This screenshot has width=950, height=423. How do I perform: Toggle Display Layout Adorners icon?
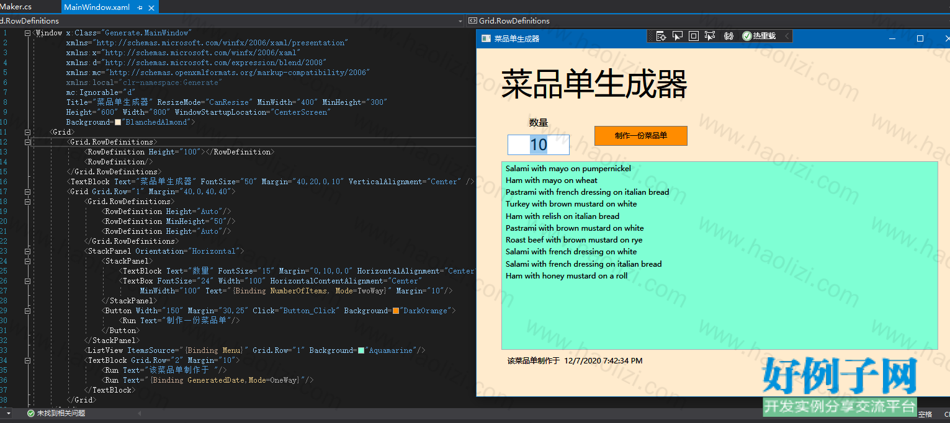tap(694, 37)
